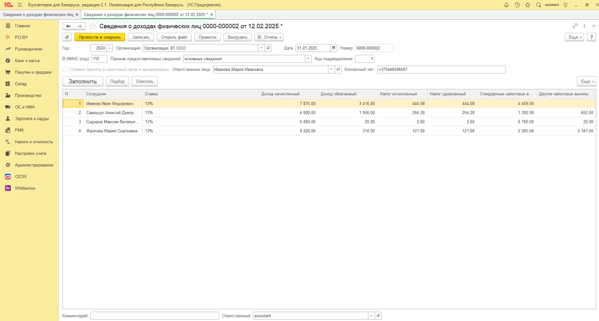Open РМК section in sidebar
599x321 pixels.
tap(19, 130)
